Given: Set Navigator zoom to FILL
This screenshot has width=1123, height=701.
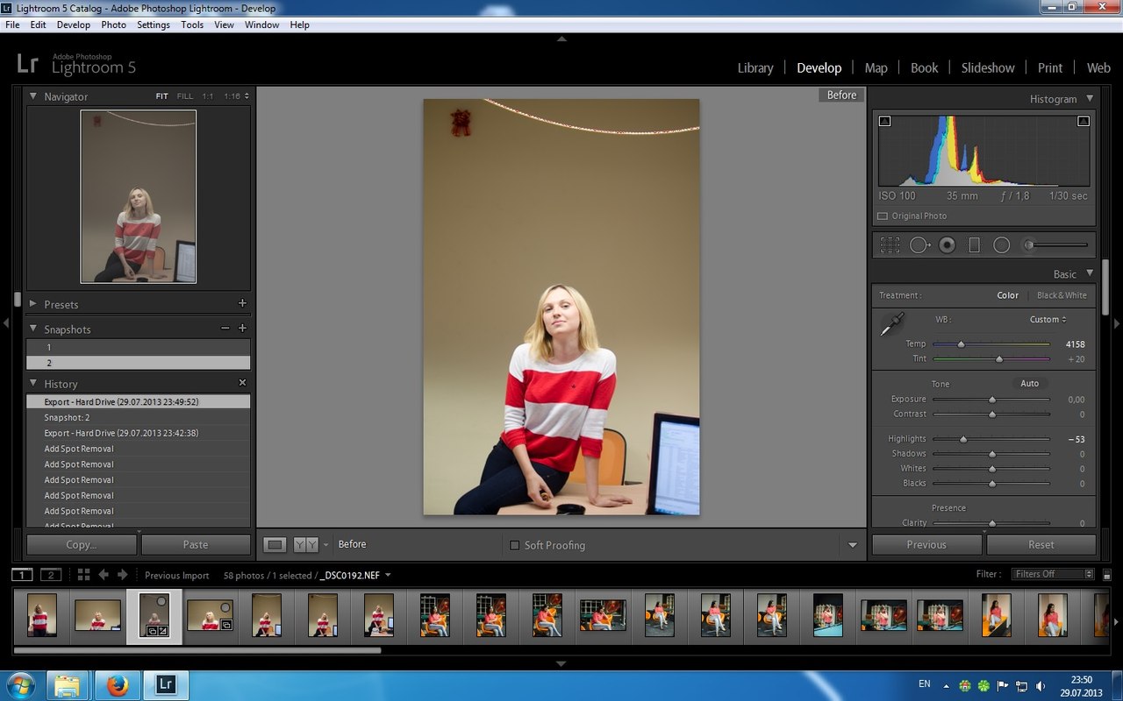Looking at the screenshot, I should tap(184, 96).
